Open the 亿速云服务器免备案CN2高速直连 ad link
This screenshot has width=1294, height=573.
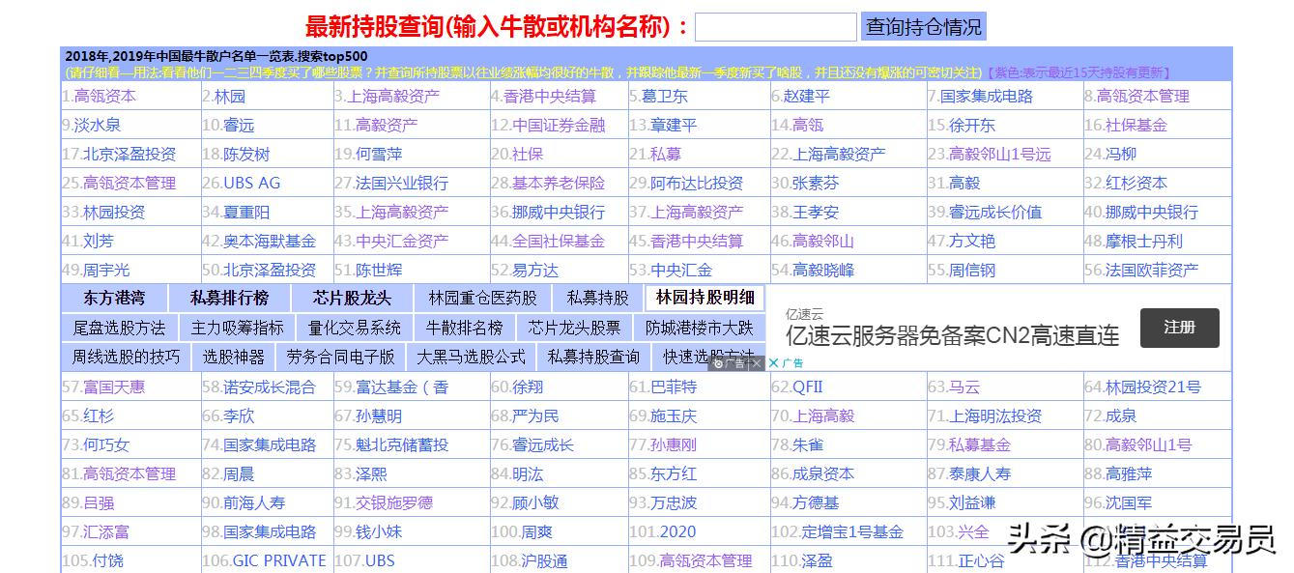pyautogui.click(x=952, y=335)
